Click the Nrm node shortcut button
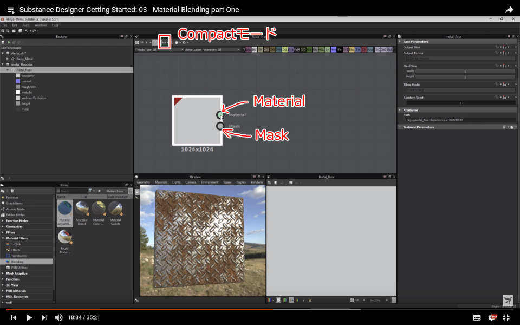Image resolution: width=520 pixels, height=325 pixels. pos(333,50)
